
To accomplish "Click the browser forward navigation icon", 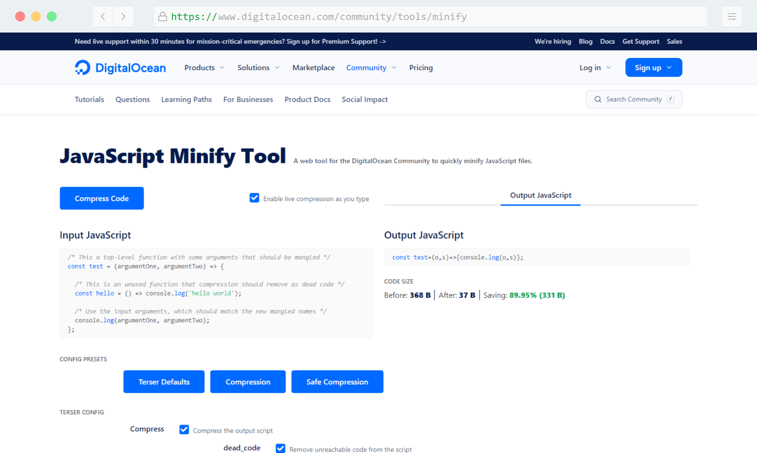I will point(123,17).
